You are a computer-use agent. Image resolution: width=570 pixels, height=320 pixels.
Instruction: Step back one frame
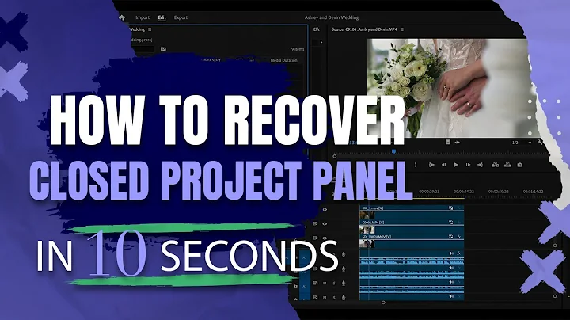[x=443, y=165]
